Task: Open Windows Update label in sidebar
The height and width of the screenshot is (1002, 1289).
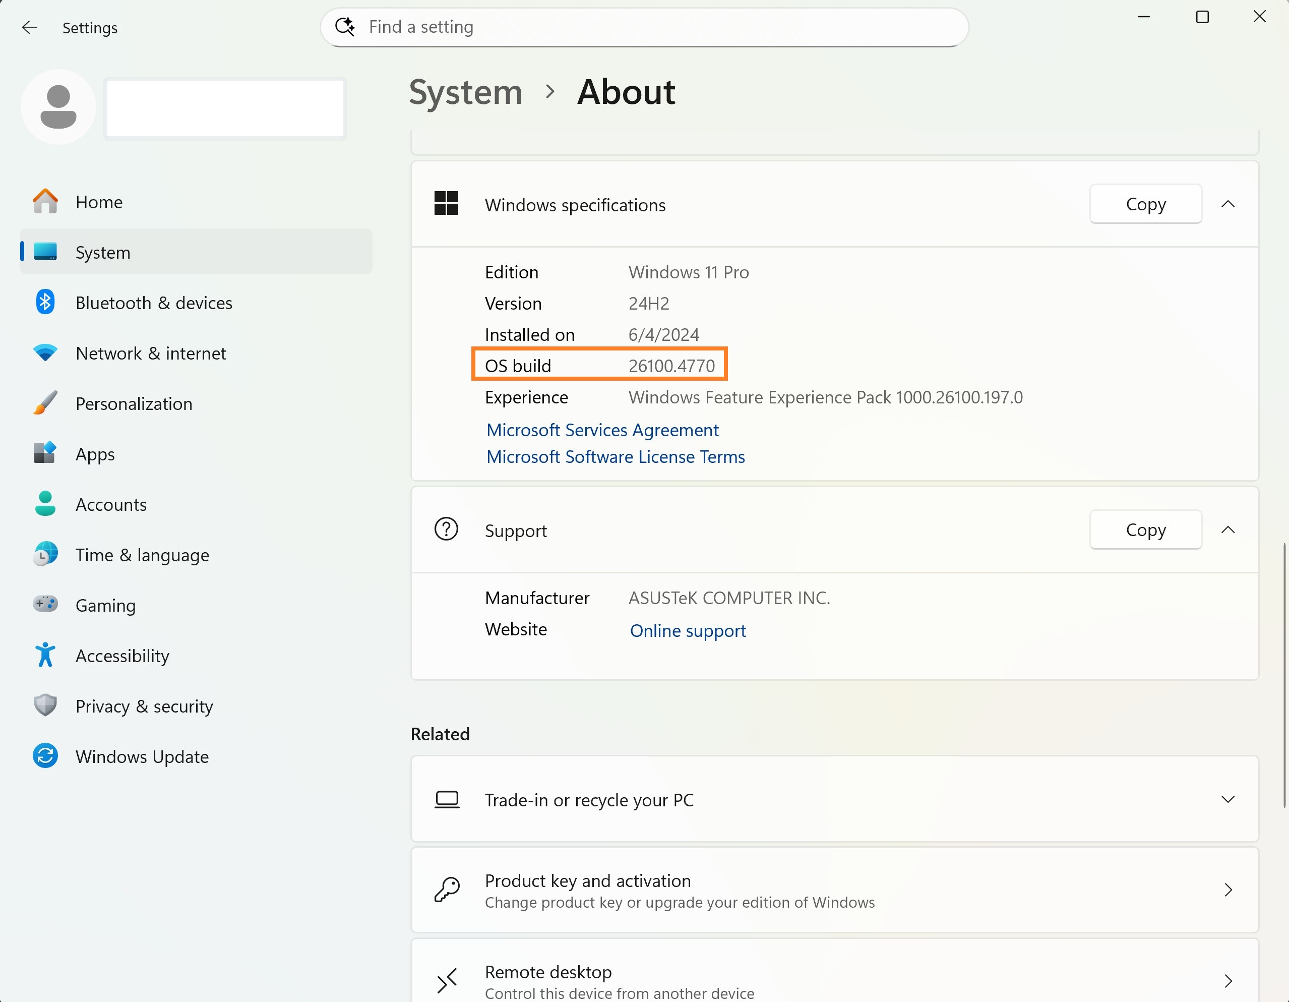Action: point(142,756)
